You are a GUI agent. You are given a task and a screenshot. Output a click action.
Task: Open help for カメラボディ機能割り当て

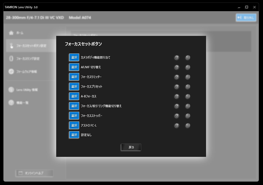pyautogui.click(x=177, y=58)
